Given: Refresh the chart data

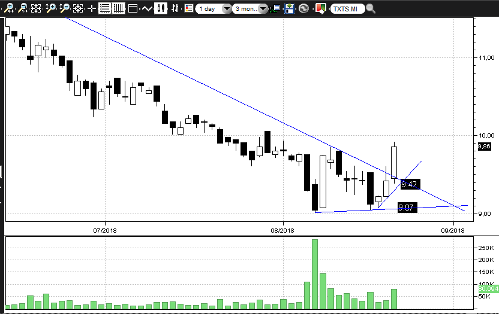Looking at the screenshot, I should click(x=303, y=8).
